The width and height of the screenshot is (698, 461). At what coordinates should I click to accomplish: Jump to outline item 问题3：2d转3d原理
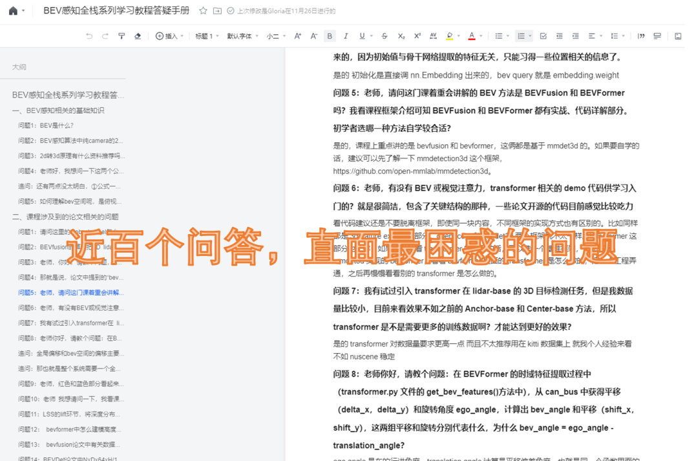point(72,156)
